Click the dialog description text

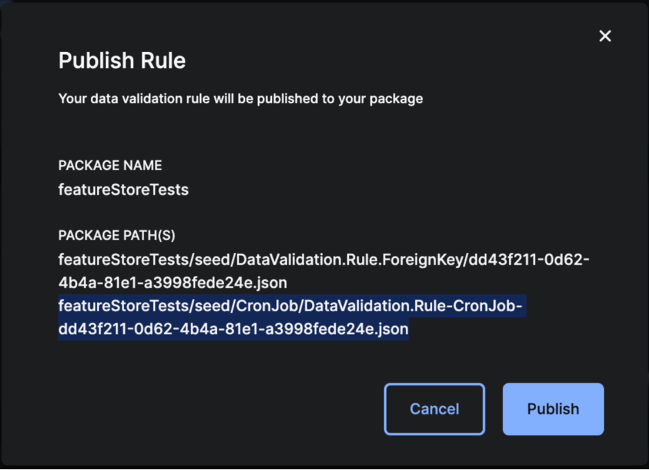click(x=239, y=98)
